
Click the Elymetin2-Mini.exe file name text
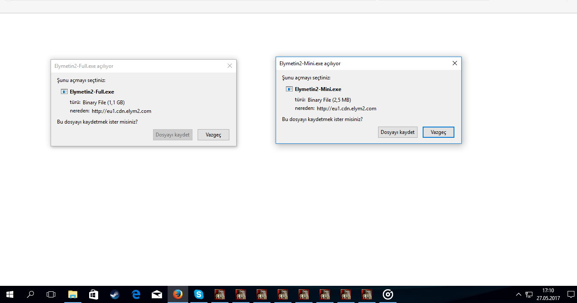point(318,89)
